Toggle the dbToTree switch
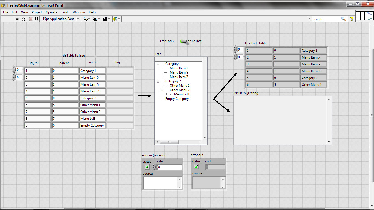Viewport: 374px width, 210px height. 184,41
